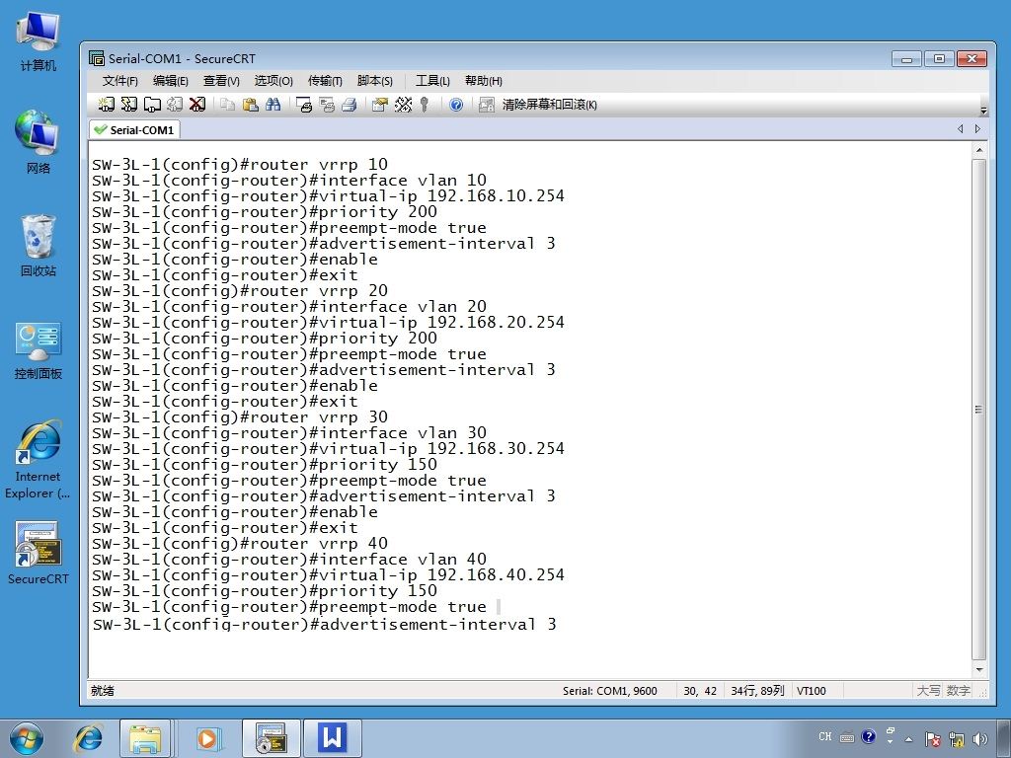Open the 工具(L) menu
The height and width of the screenshot is (758, 1011).
pyautogui.click(x=432, y=81)
